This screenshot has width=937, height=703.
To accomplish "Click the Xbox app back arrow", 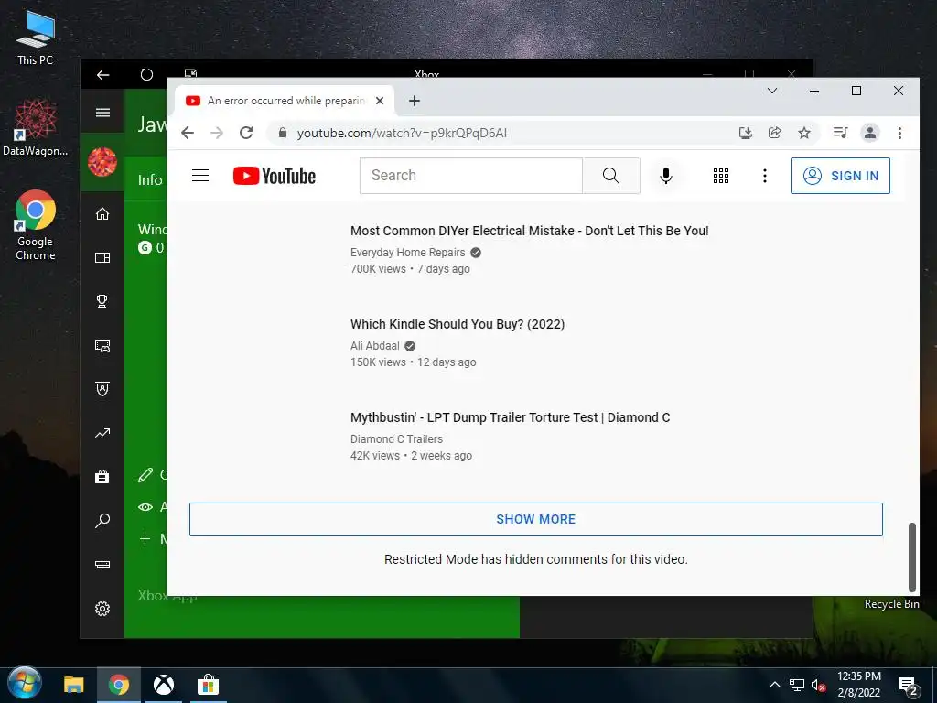I will click(102, 75).
